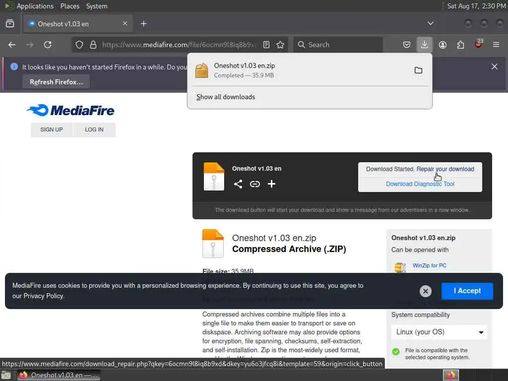
Task: Open tracking protection shield icon
Action: click(79, 45)
